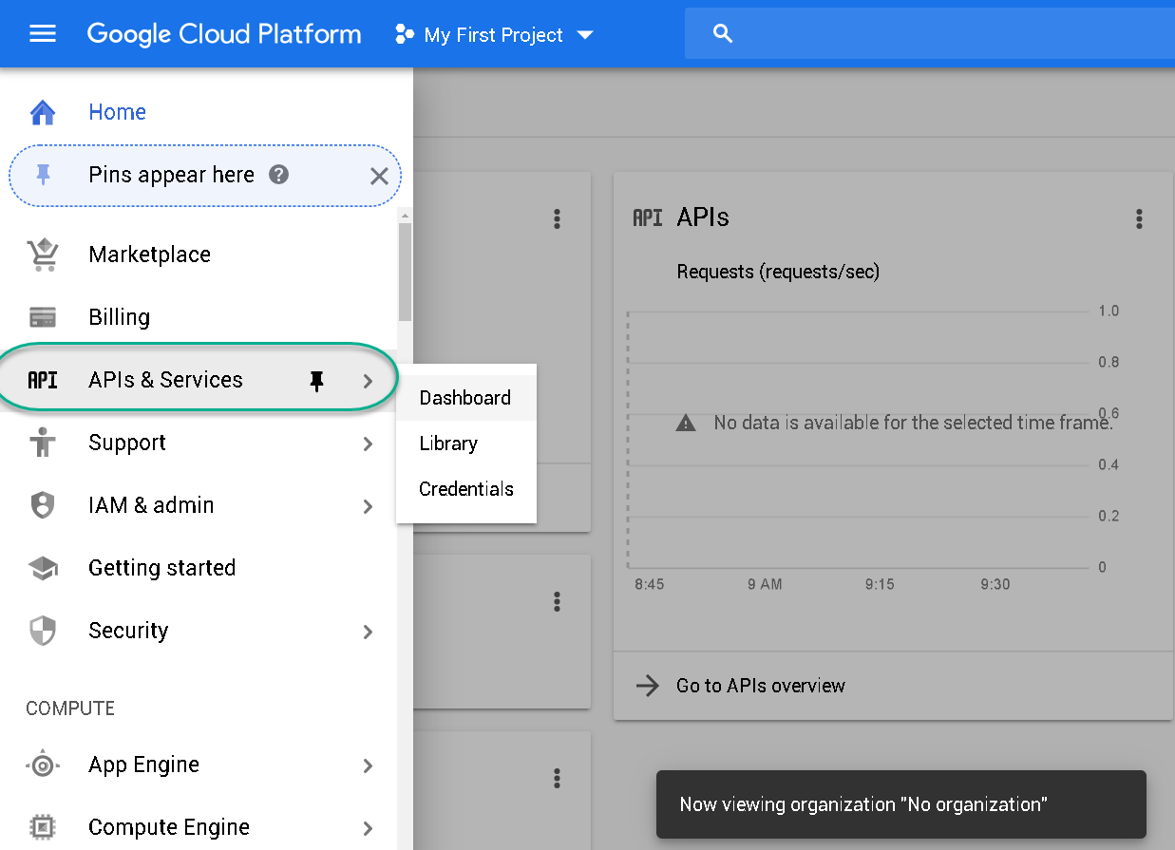The width and height of the screenshot is (1175, 850).
Task: Click the 9 AM time axis label
Action: [x=765, y=584]
